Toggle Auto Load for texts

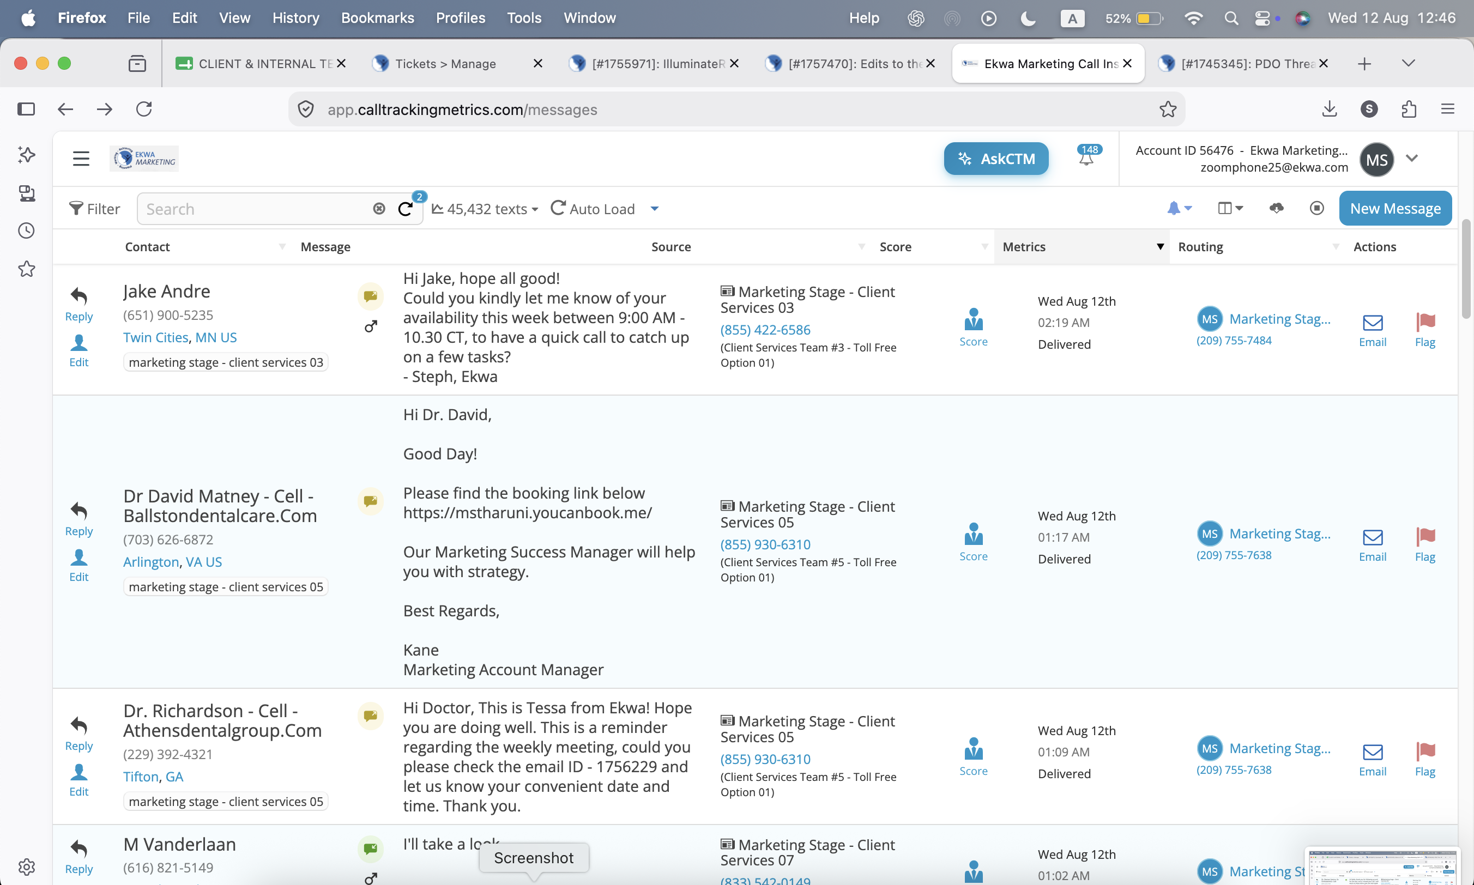pyautogui.click(x=593, y=209)
